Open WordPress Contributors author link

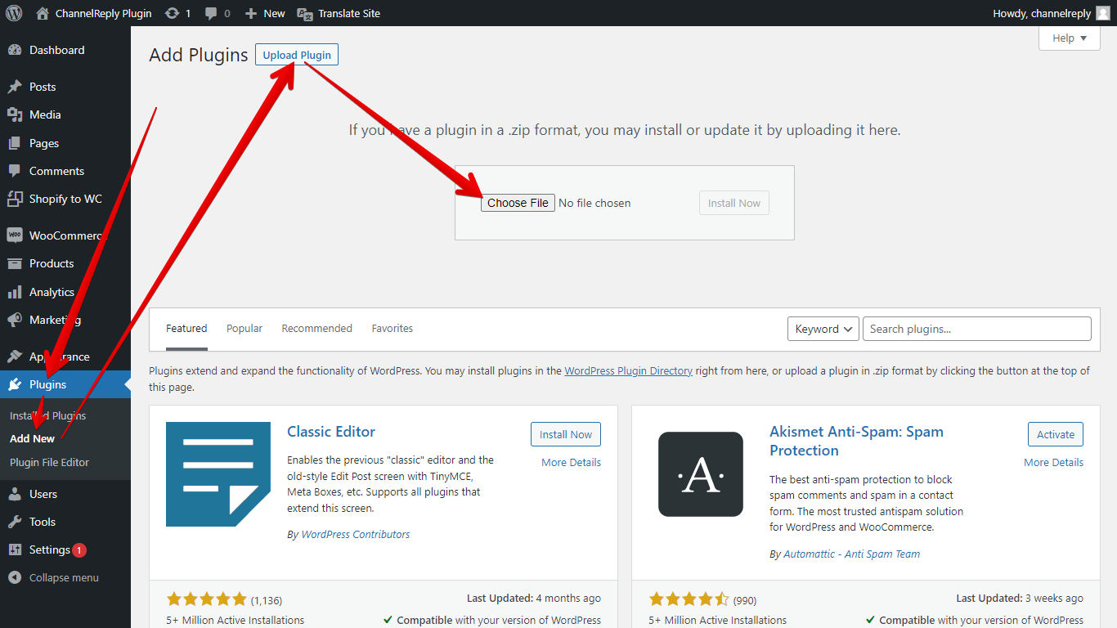tap(356, 534)
